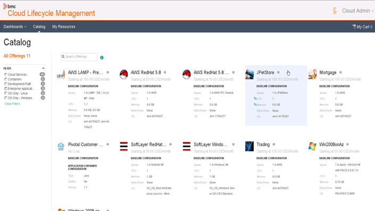Open info dot next to first AWS RedHat 5.8

coord(165,73)
